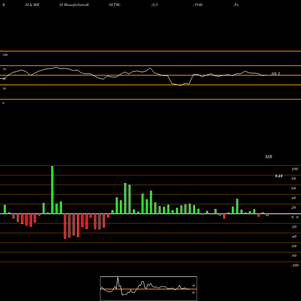
Task: Click the -4 label in mini chart
Action: click(193, 285)
